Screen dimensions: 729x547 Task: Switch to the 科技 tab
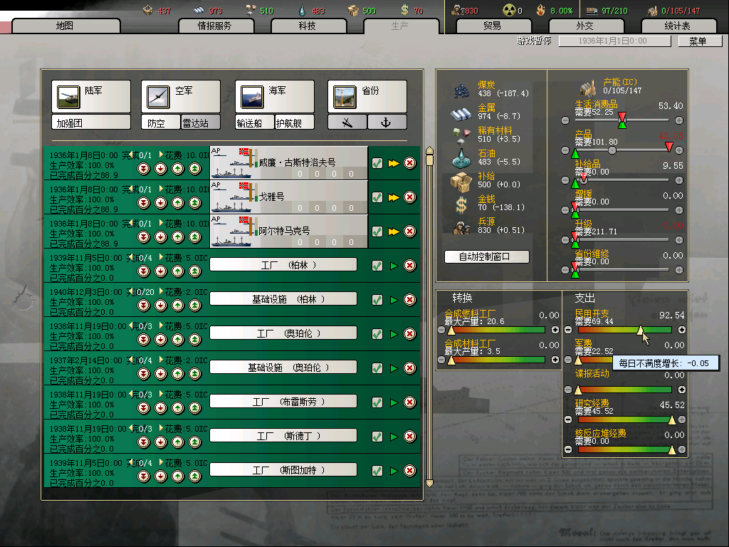pos(308,26)
